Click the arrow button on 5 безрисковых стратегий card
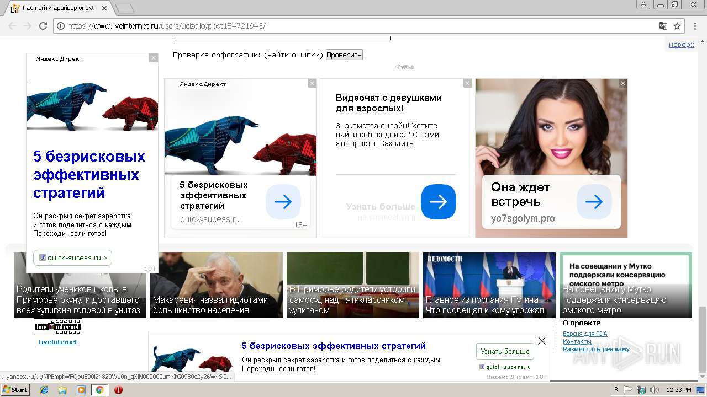 [x=283, y=202]
